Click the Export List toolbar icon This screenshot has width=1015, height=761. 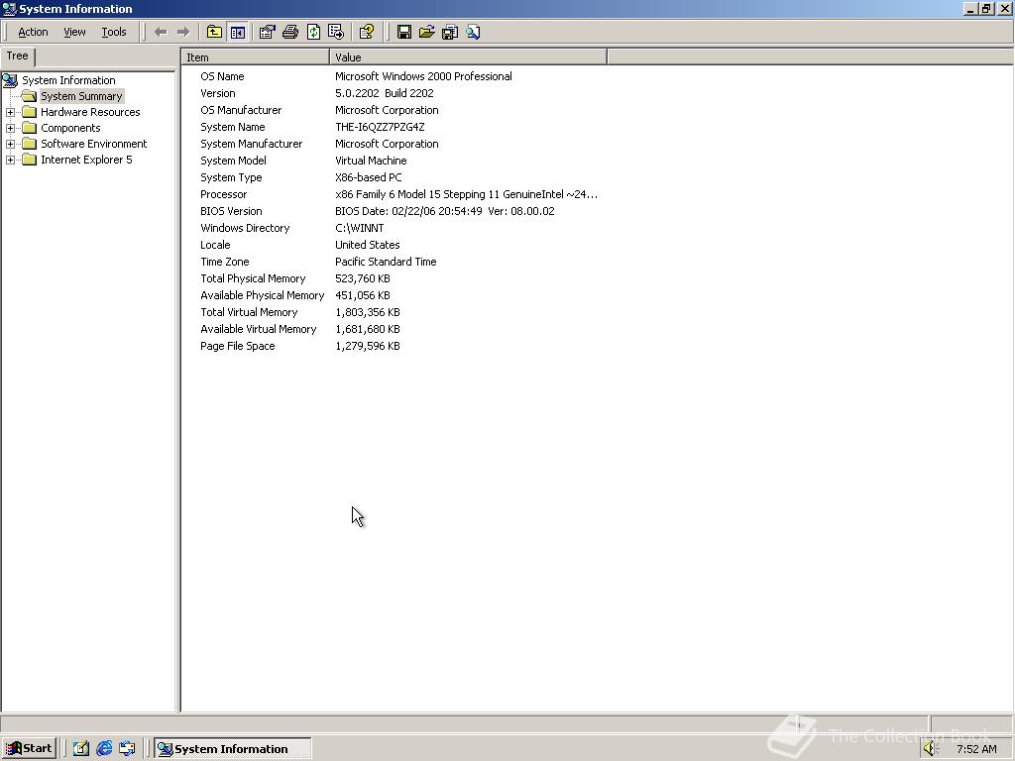tap(336, 32)
